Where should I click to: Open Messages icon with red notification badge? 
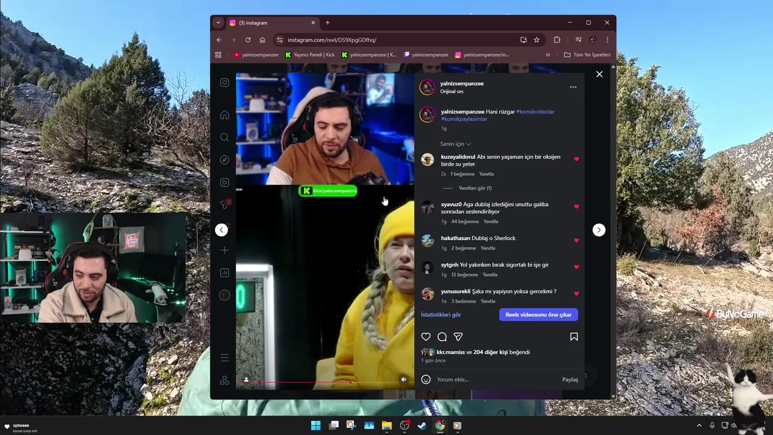click(x=225, y=205)
